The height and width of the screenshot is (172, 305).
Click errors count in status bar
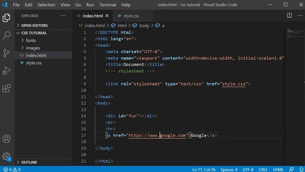pyautogui.click(x=8, y=170)
